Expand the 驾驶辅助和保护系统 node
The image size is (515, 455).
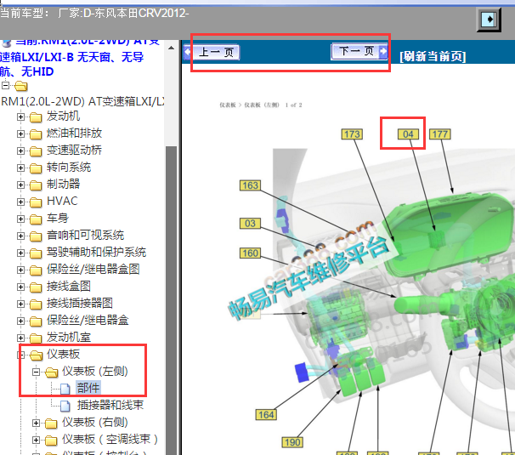point(20,253)
